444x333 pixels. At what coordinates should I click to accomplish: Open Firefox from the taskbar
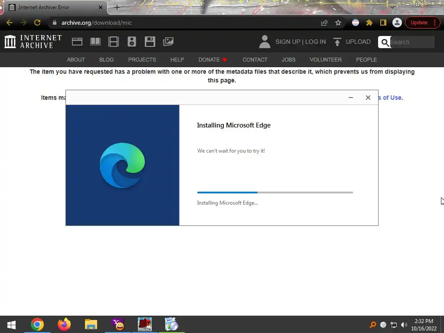coord(64,324)
